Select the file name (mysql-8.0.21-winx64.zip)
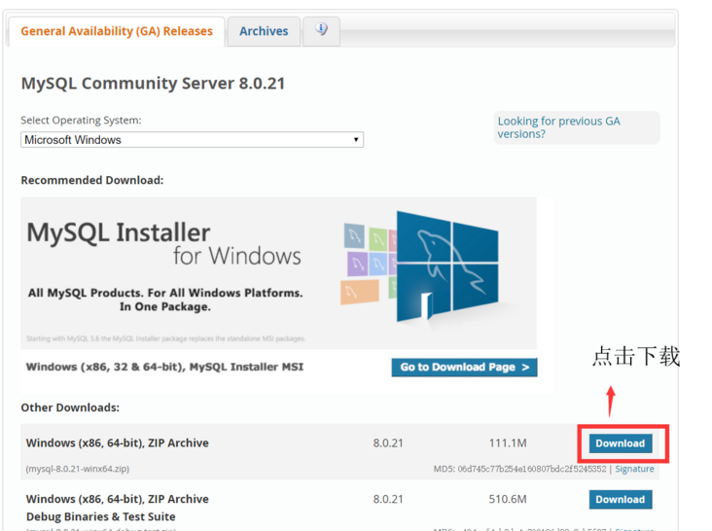712x531 pixels. click(78, 469)
